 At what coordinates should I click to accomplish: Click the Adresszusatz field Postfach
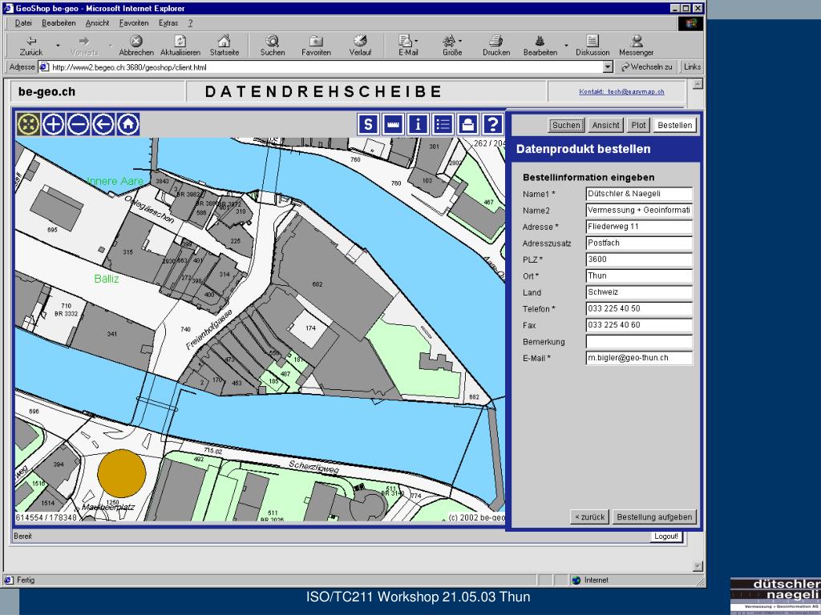click(x=639, y=243)
